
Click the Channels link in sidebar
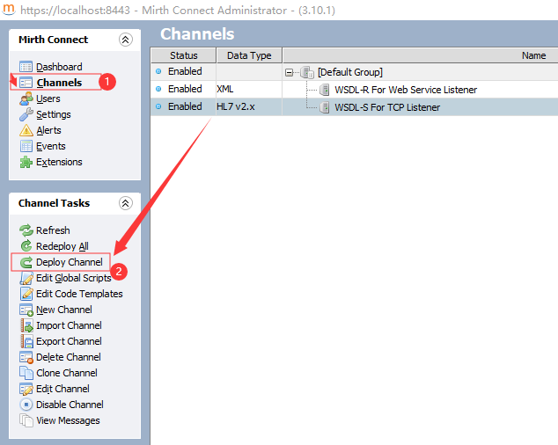59,83
